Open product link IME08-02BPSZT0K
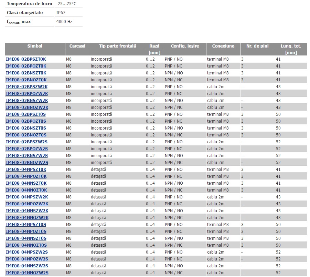 click(x=26, y=59)
